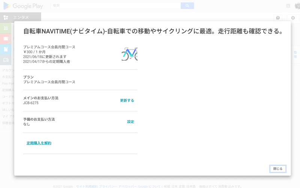Click the 2021/04/17からの定期購入者 text
300x188 pixels.
46,62
